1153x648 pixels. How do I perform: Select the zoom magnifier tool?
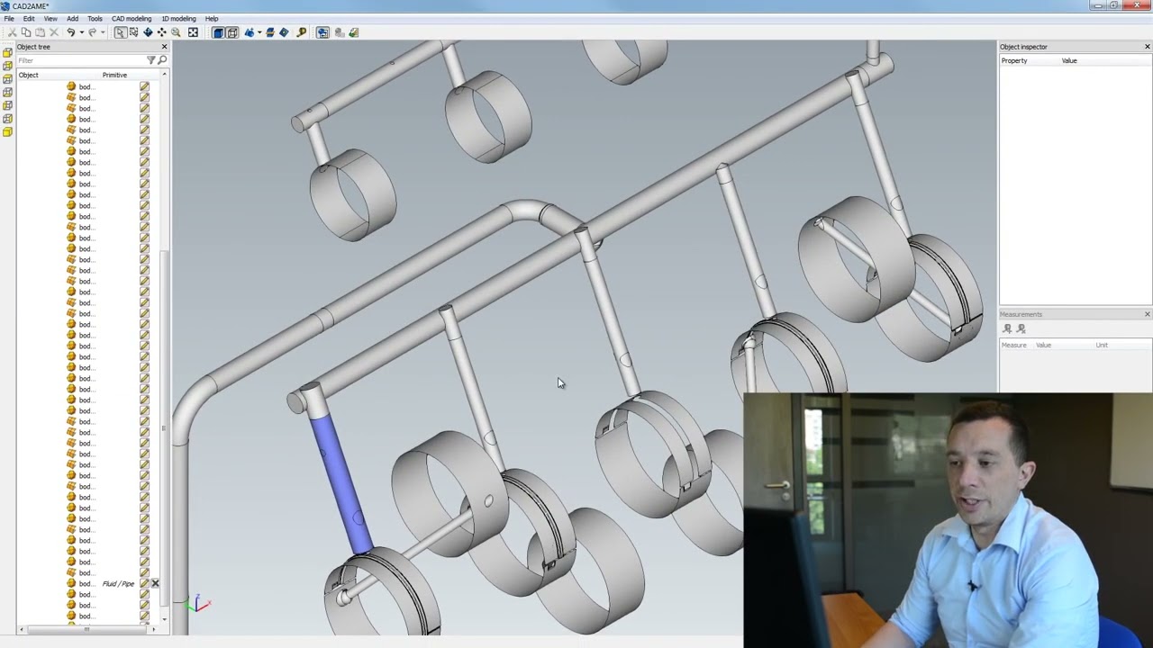176,32
